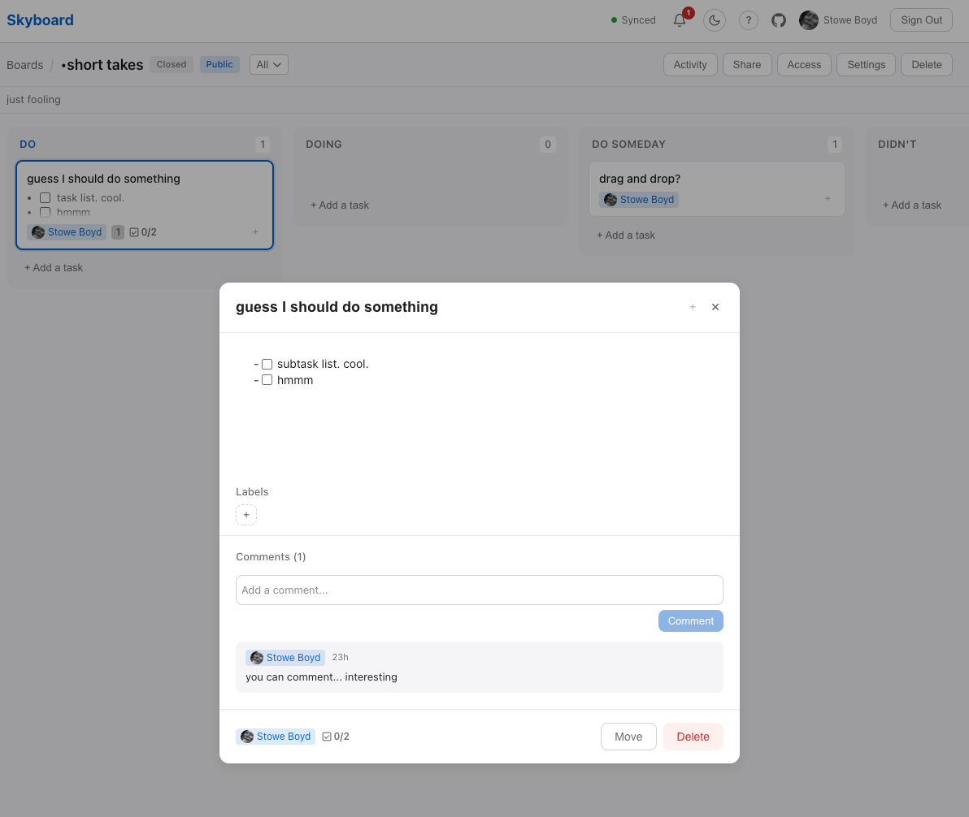Check 'subtask list. cool.' checkbox in dialog
Image resolution: width=969 pixels, height=817 pixels.
click(x=267, y=365)
